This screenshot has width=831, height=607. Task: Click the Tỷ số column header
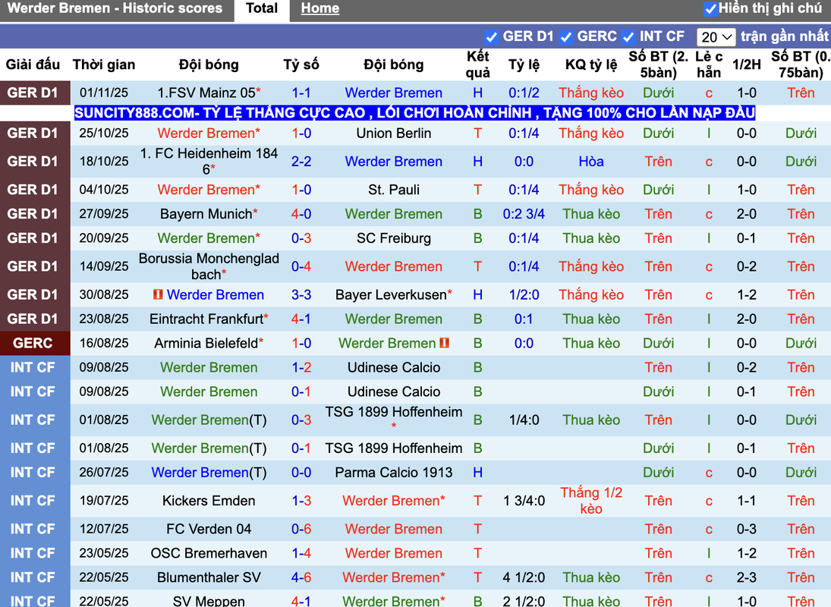(x=301, y=64)
